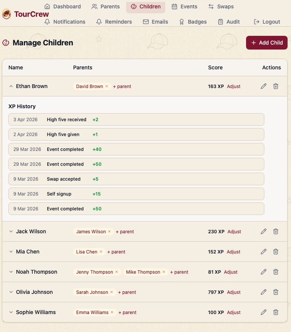Click the Add Child button

click(267, 43)
